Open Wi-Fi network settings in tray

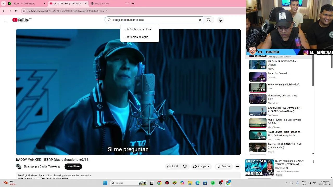[x=310, y=183]
